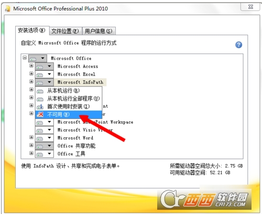262x215 pixels.
Task: Open Office 共享功能 drive icon dropdown
Action: [x=45, y=146]
